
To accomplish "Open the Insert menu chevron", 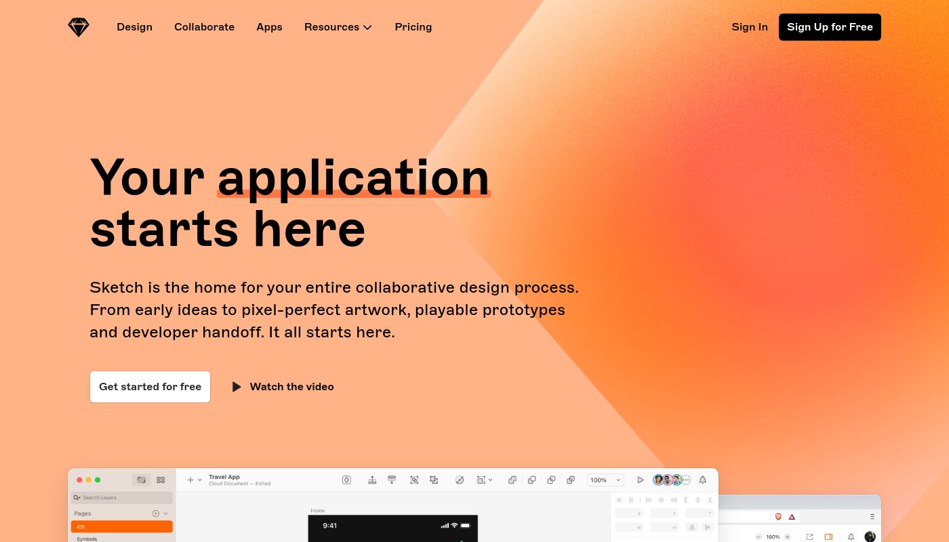I will (199, 480).
